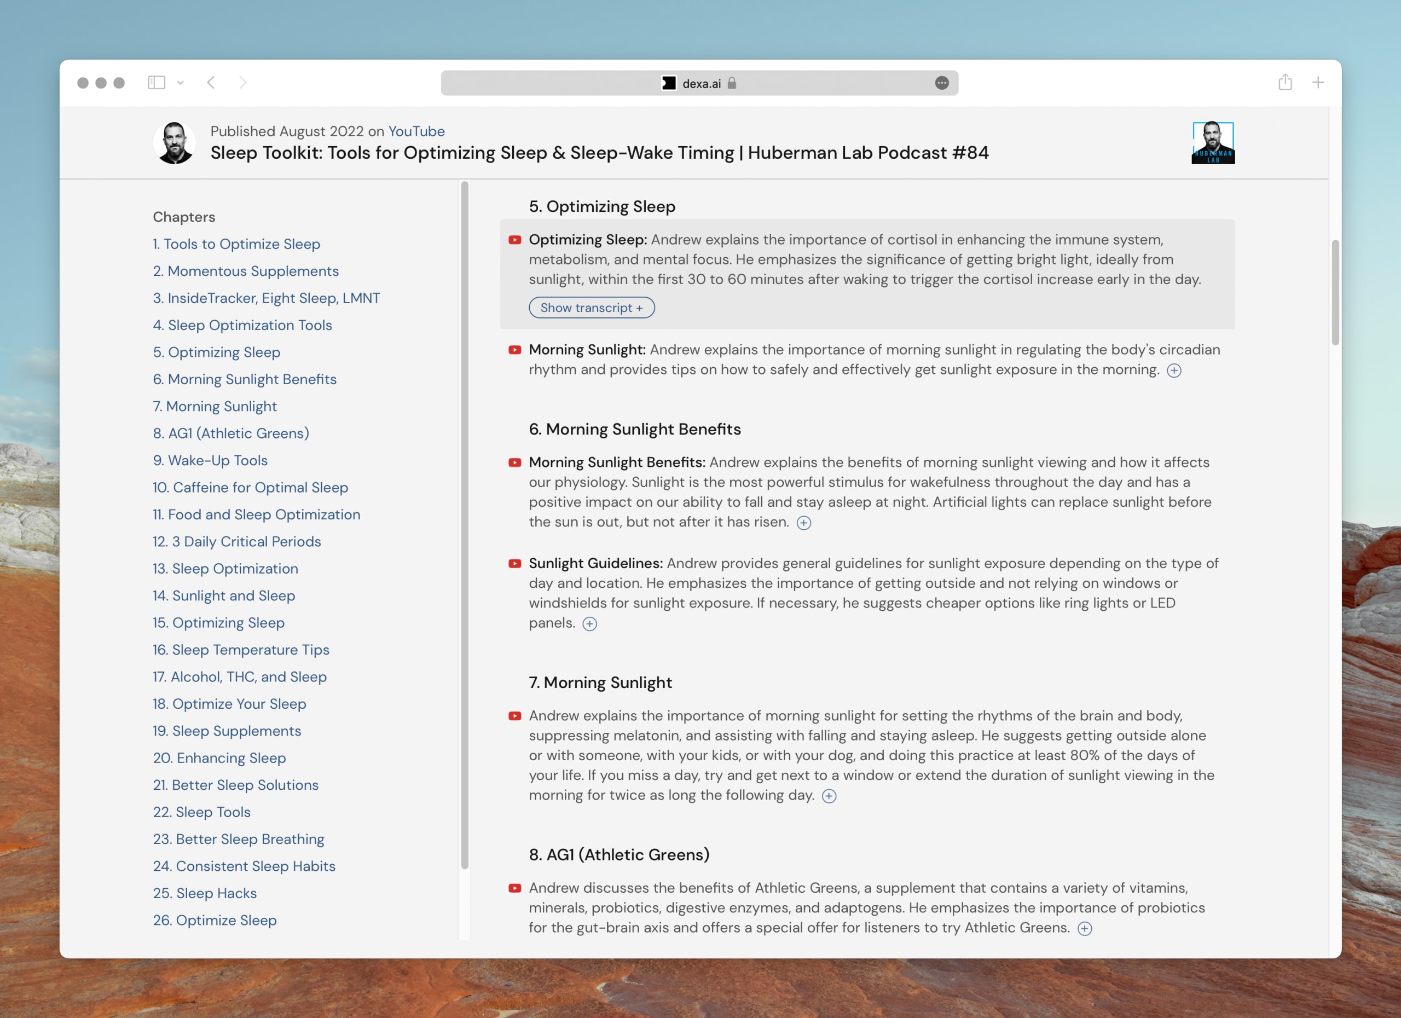
Task: Select chapter 10. Caffeine for Optimal Sleep
Action: pyautogui.click(x=250, y=487)
